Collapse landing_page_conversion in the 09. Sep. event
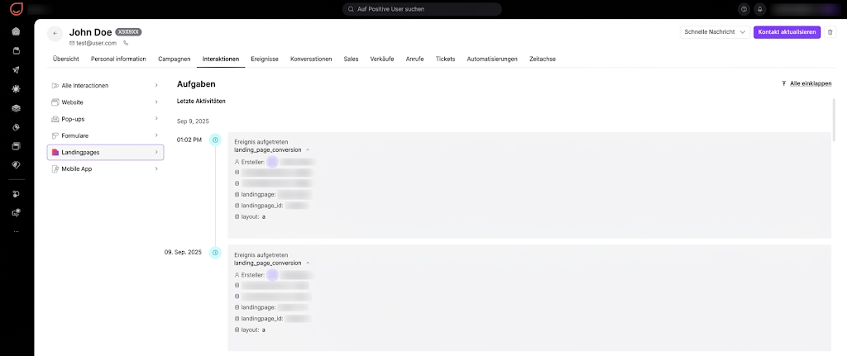Image resolution: width=847 pixels, height=356 pixels. pyautogui.click(x=308, y=263)
